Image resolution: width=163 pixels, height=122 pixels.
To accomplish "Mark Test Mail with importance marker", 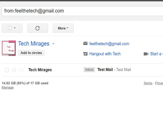I will point(21,70).
